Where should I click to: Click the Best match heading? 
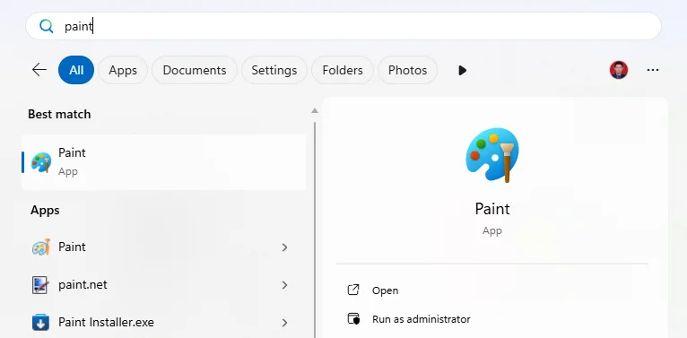point(59,114)
